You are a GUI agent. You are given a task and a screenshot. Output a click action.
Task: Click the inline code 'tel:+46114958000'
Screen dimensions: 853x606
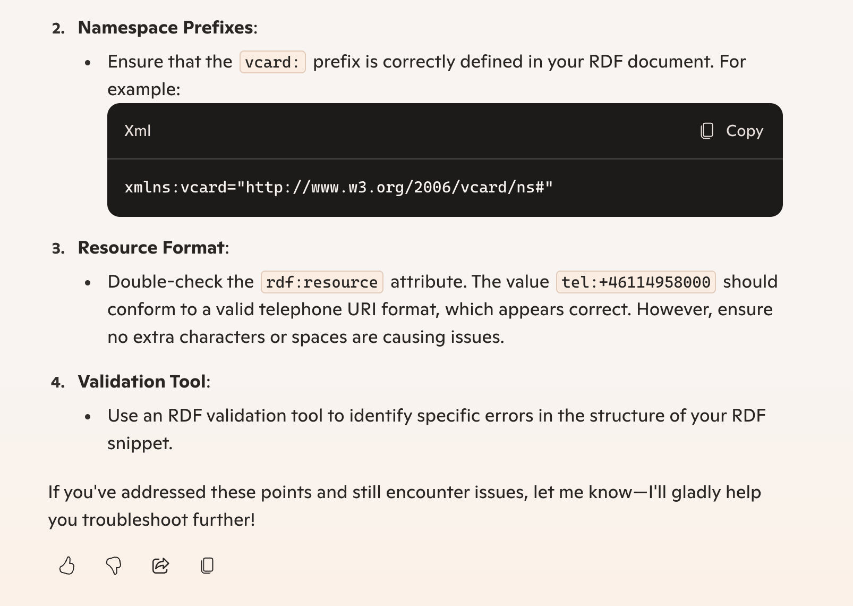(x=636, y=282)
